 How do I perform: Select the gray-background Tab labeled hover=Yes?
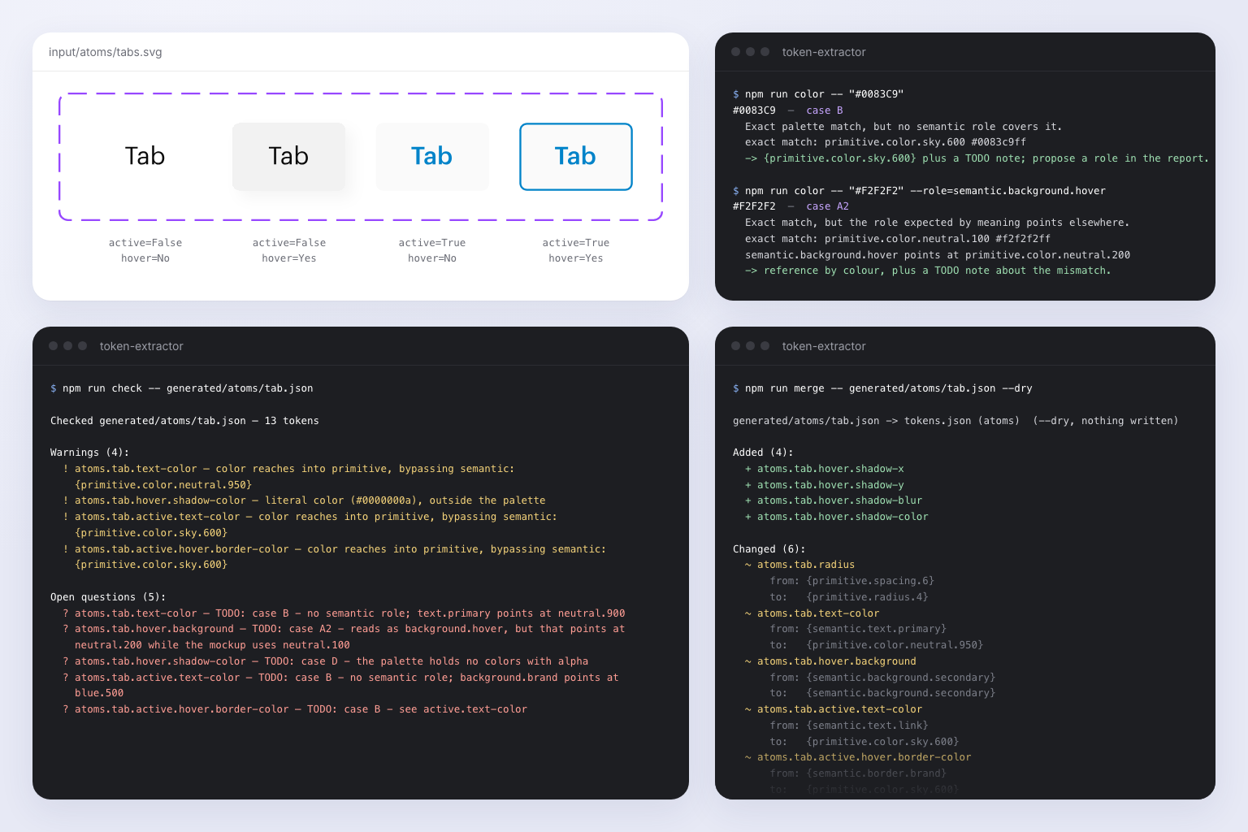click(x=288, y=156)
